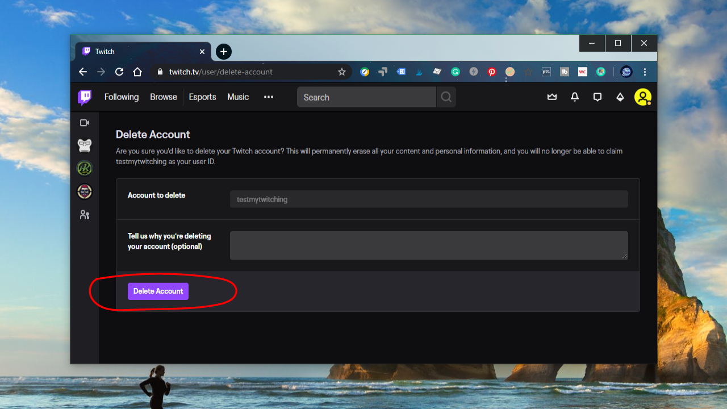The image size is (727, 409).
Task: Click the blue sail-shaped extension icon
Action: coord(419,72)
